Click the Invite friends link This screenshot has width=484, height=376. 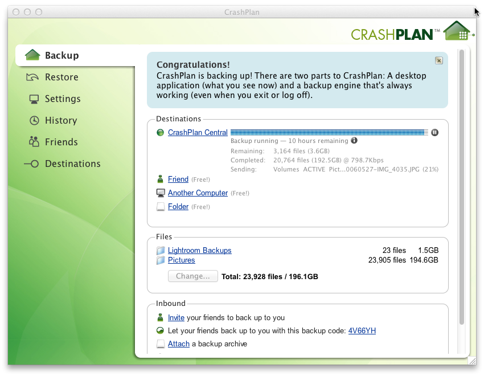[176, 318]
